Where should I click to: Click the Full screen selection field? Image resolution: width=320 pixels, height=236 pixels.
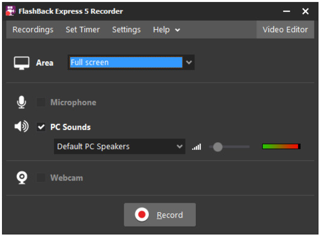(126, 62)
